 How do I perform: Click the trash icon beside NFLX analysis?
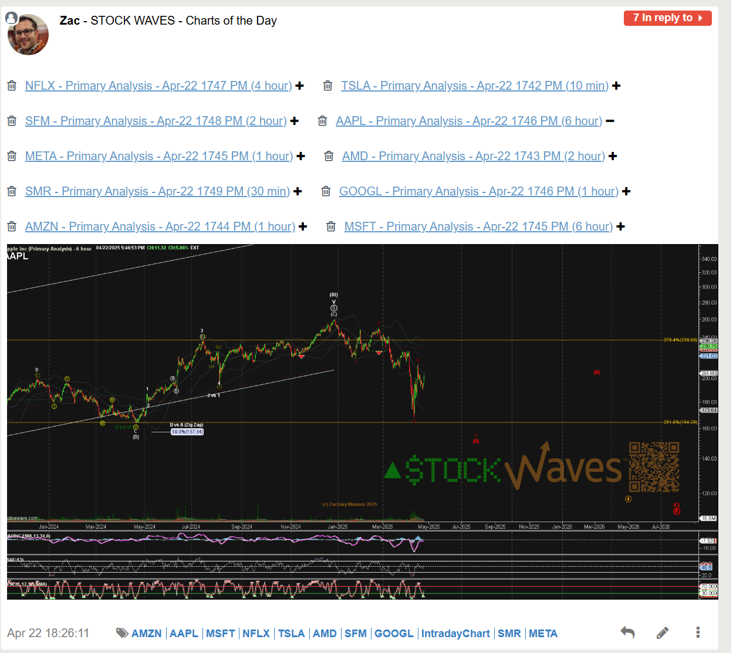tap(12, 86)
